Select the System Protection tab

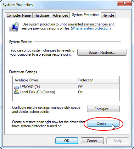tap(85, 15)
